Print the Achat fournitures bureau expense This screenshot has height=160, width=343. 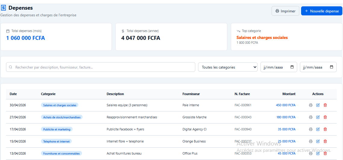(311, 153)
